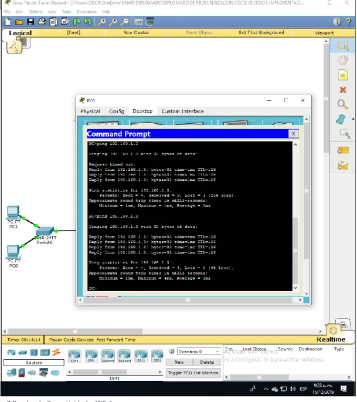357x402 pixels.
Task: Close the Command Prompt with X
Action: click(x=294, y=134)
